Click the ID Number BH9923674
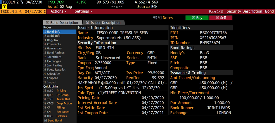The image size is (275, 123). [210, 43]
